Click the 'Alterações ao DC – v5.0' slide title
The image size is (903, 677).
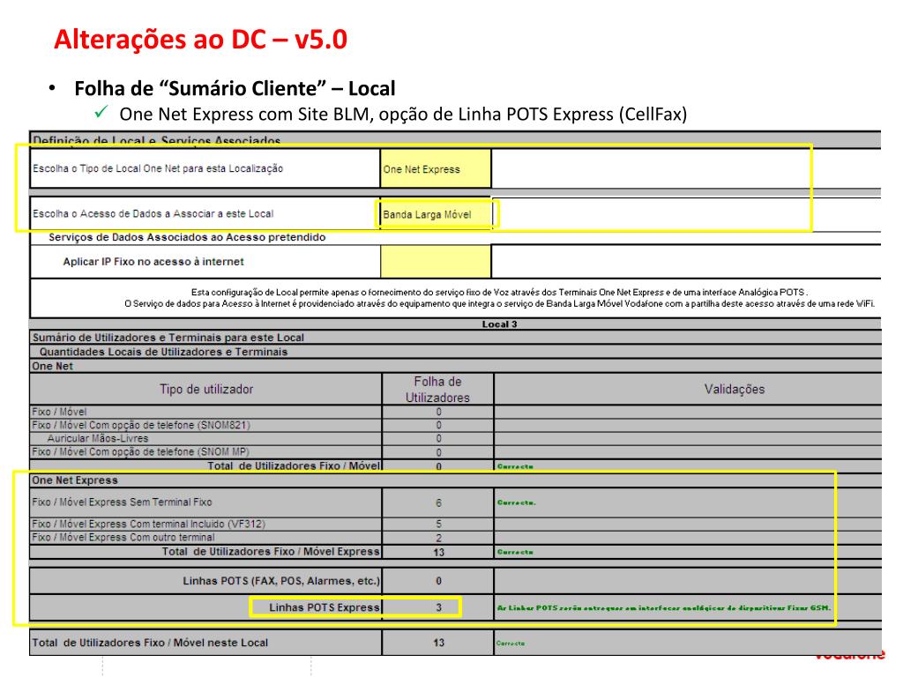click(200, 39)
